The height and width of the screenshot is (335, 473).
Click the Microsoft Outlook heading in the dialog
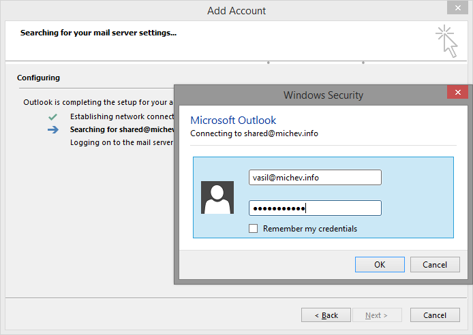(233, 121)
